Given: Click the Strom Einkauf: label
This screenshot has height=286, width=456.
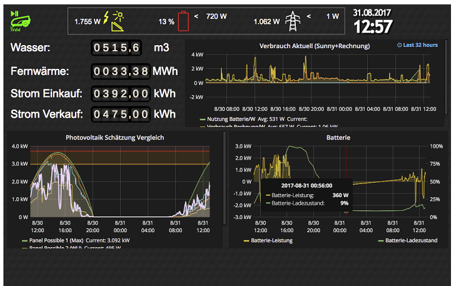Looking at the screenshot, I should point(46,93).
